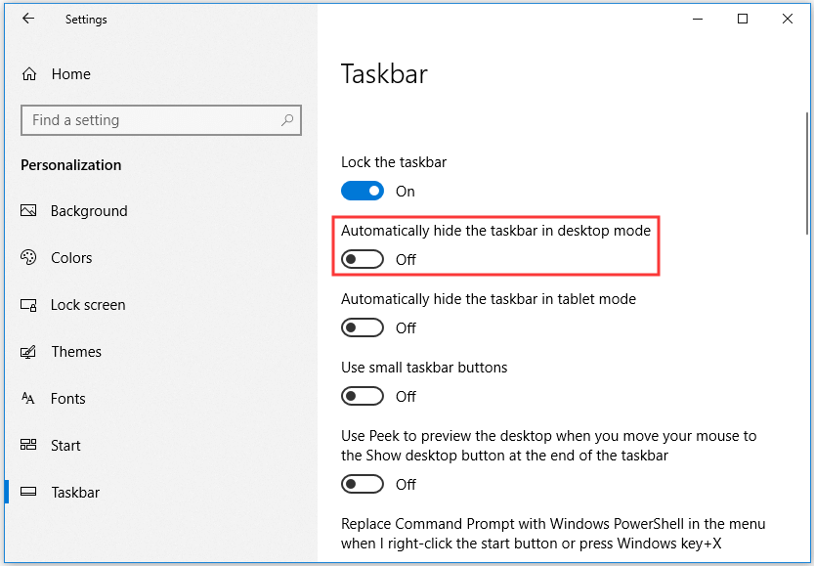Open Lock screen via its sidebar icon
The width and height of the screenshot is (814, 566).
[x=29, y=304]
